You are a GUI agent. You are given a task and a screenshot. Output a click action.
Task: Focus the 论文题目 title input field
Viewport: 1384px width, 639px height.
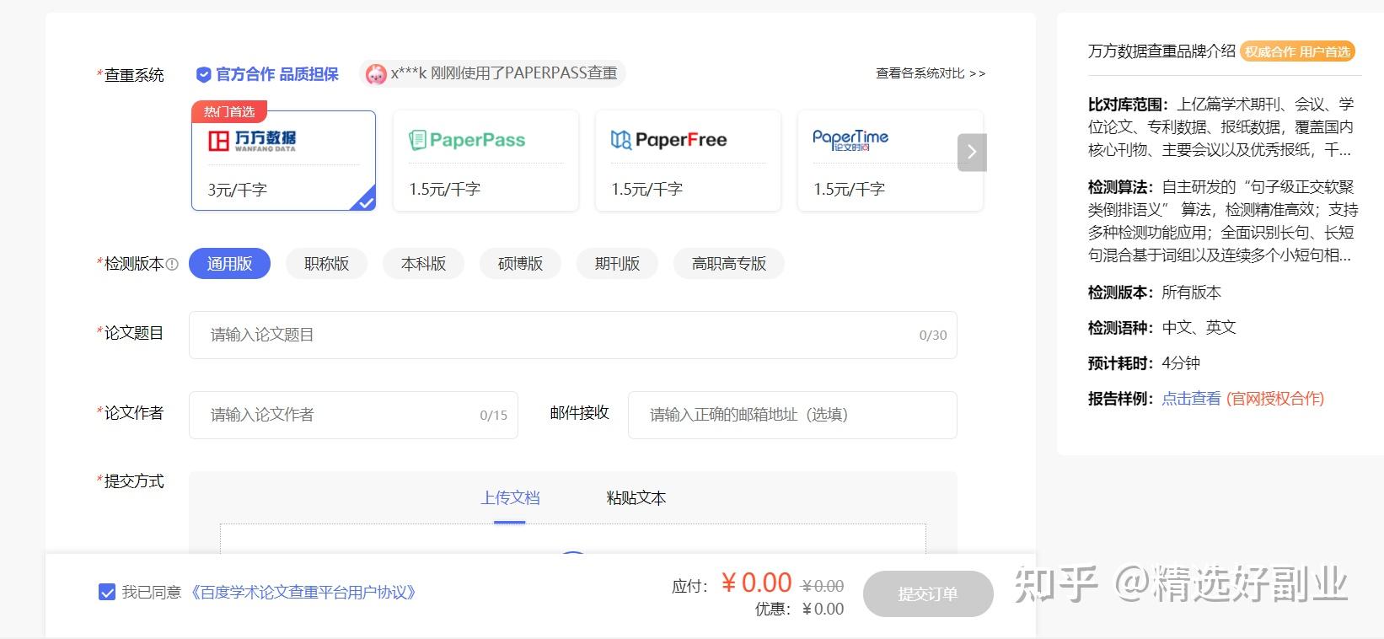pos(572,335)
